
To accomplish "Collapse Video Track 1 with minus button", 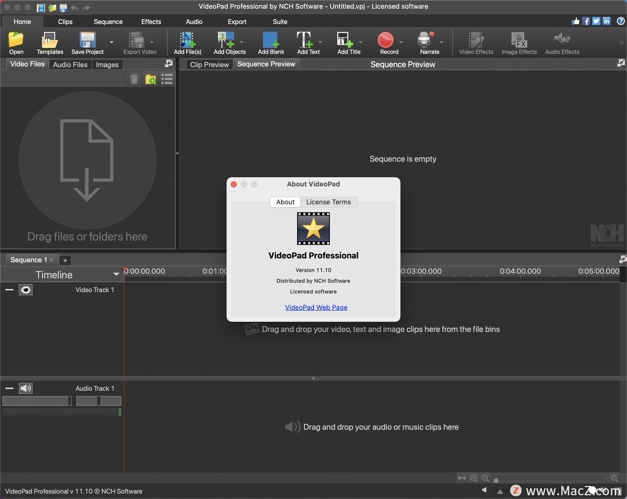I will [9, 290].
